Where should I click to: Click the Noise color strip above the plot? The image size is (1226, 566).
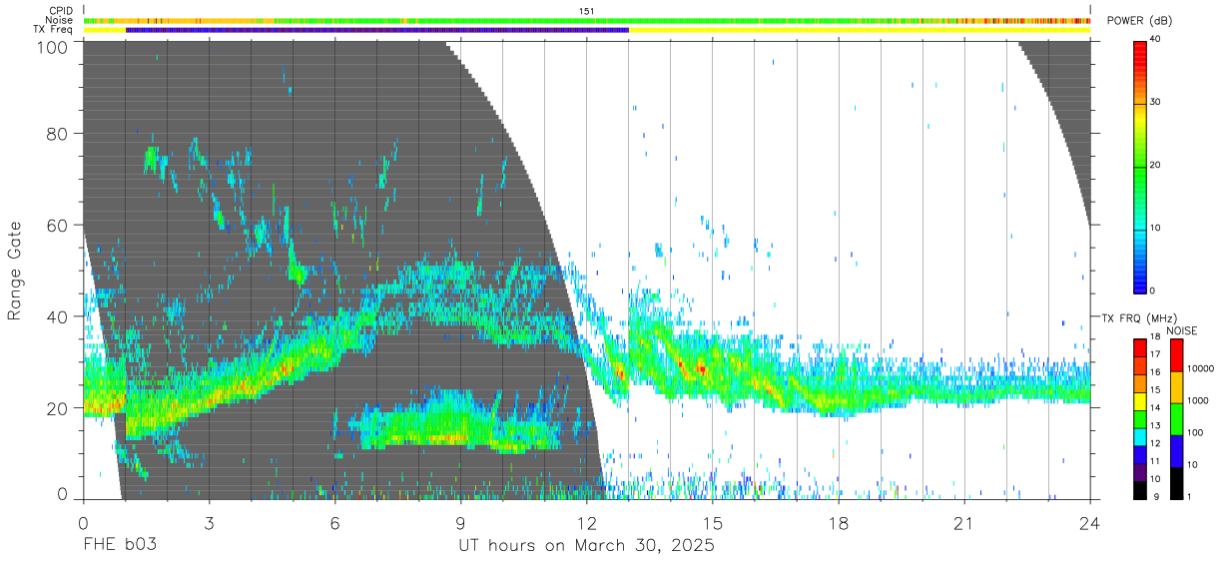click(587, 20)
